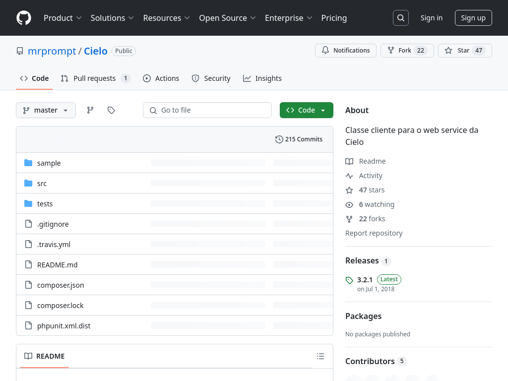The height and width of the screenshot is (381, 508).
Task: Click the src folder icon
Action: (28, 183)
